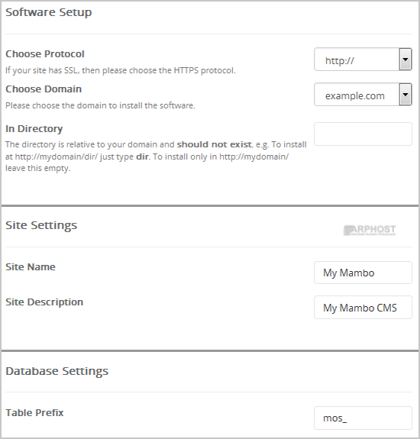Viewport: 420px width, 439px height.
Task: Click the bold 'should not exist' text
Action: 214,144
